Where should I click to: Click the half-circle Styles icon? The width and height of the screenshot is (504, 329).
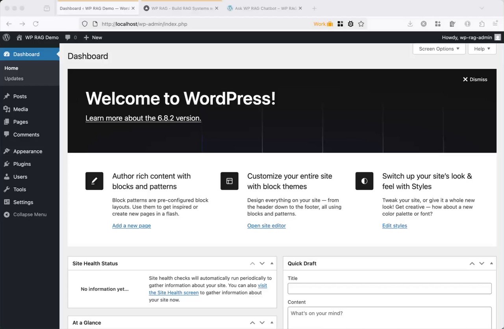tap(364, 181)
